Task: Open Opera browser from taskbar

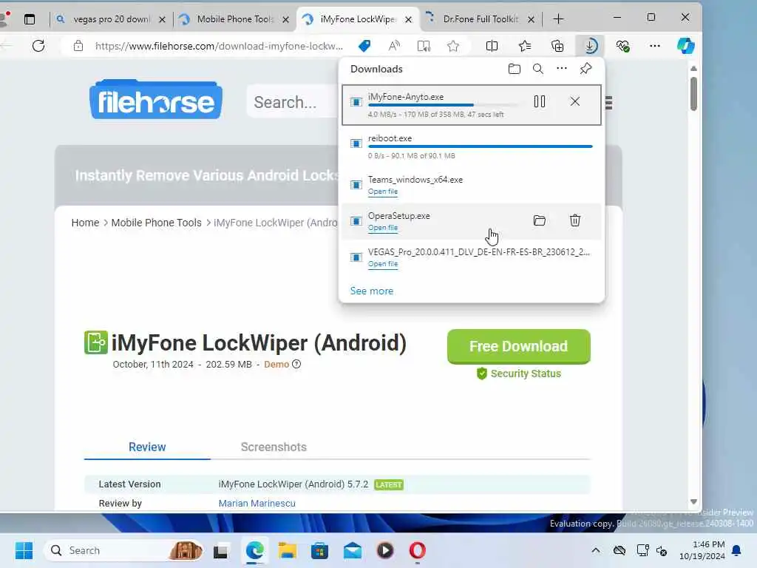Action: pyautogui.click(x=418, y=550)
